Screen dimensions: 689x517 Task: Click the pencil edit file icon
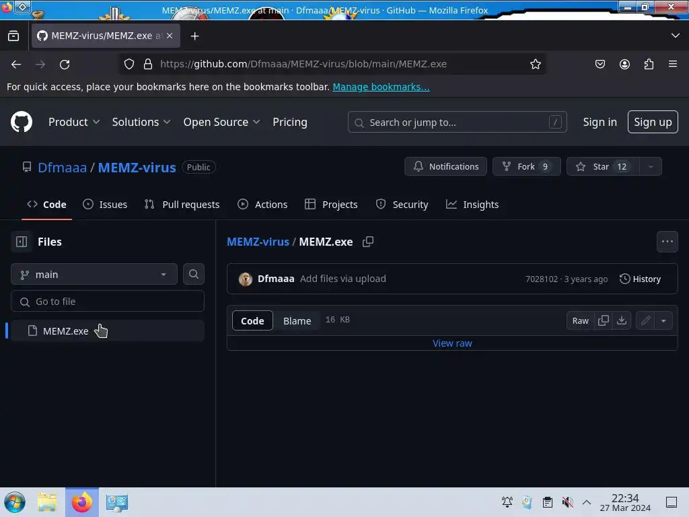pos(645,320)
